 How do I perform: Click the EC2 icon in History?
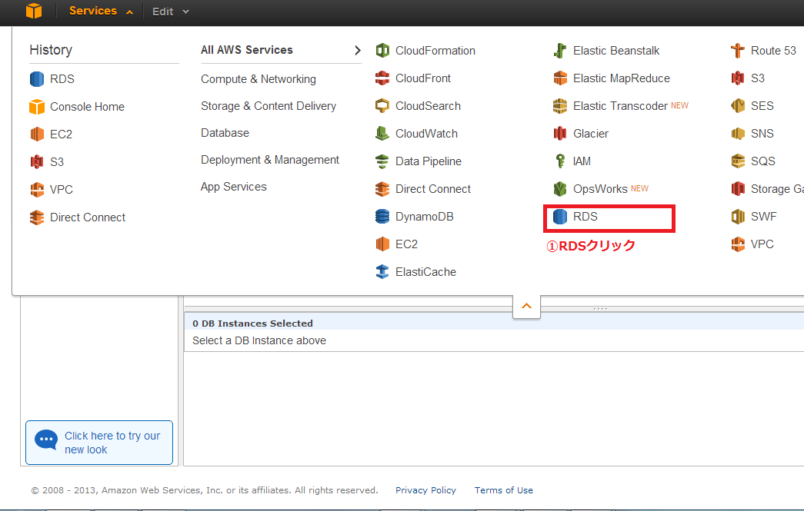[37, 134]
